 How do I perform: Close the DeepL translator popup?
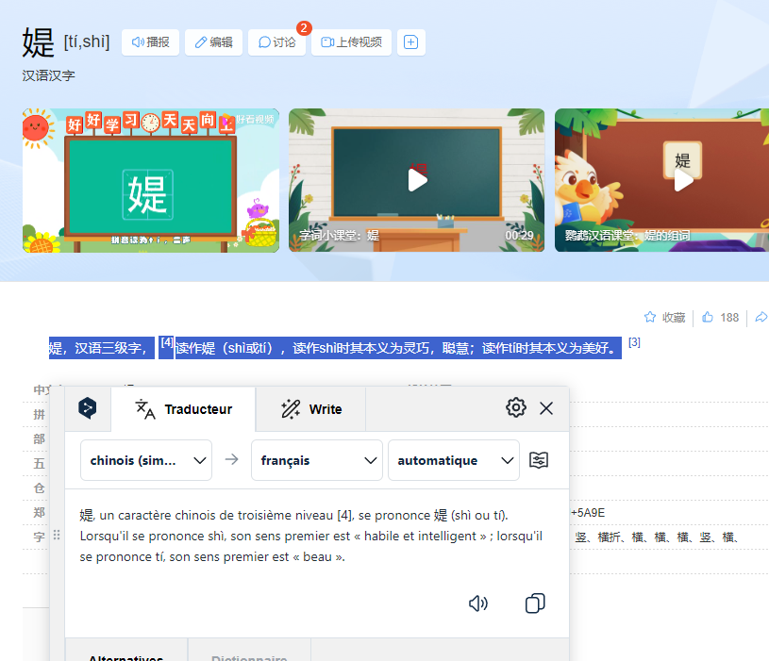click(546, 408)
